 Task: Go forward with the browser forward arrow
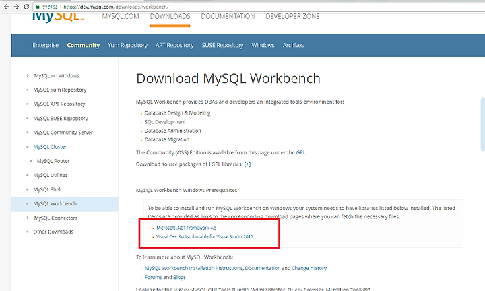coord(16,7)
